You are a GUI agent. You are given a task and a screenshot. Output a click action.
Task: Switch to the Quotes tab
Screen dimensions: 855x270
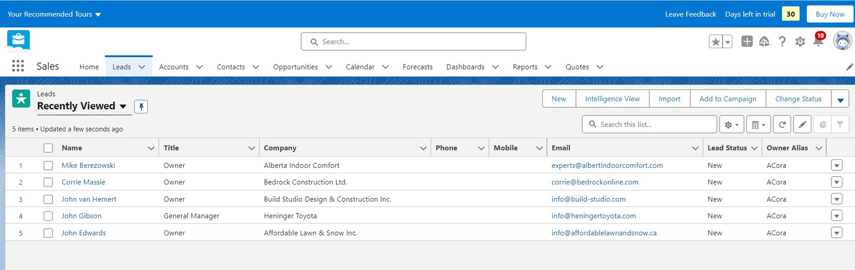(577, 67)
